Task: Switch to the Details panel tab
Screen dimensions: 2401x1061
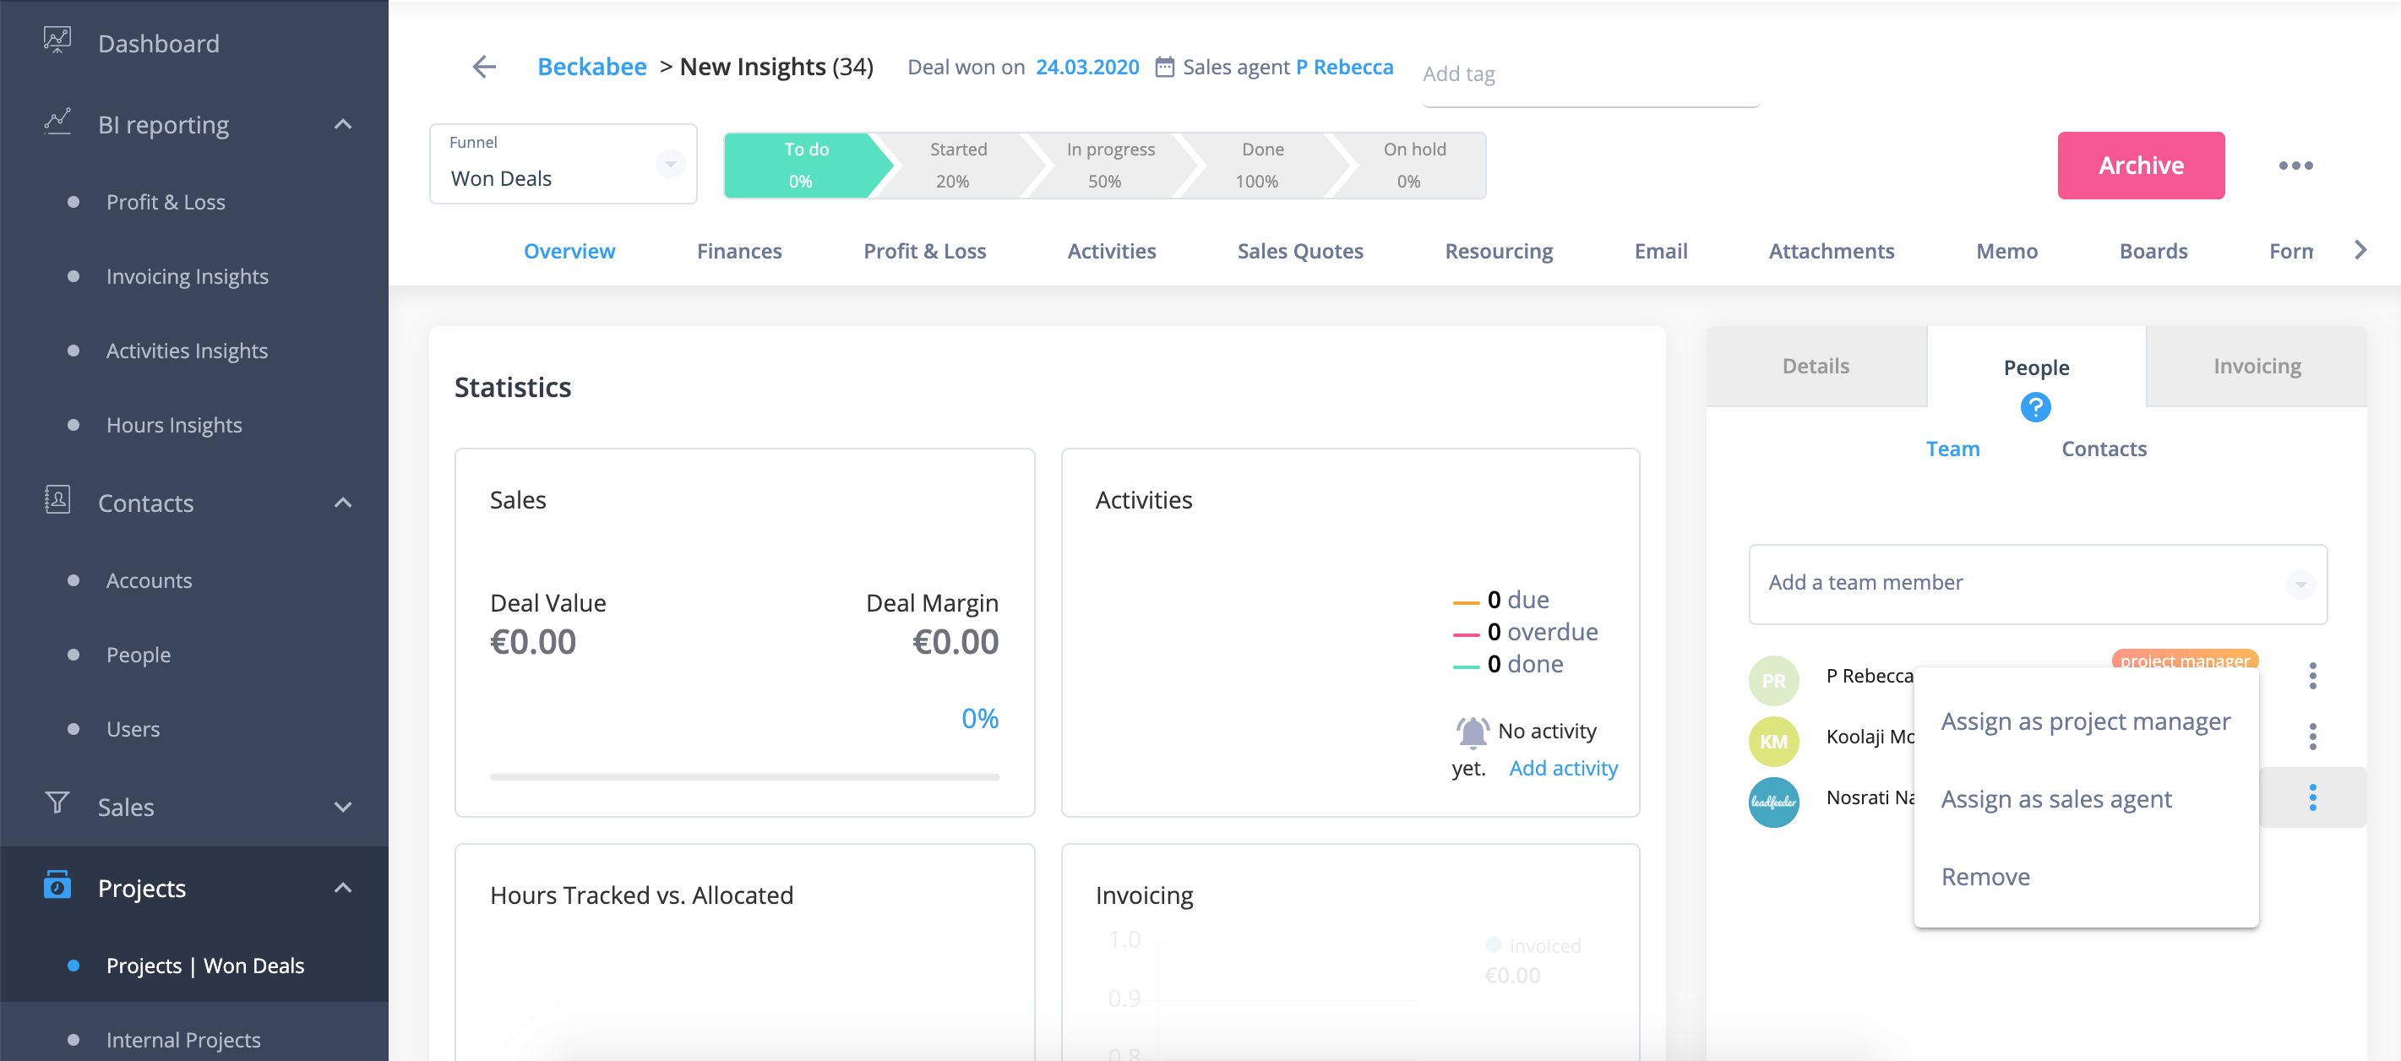Action: 1815,367
